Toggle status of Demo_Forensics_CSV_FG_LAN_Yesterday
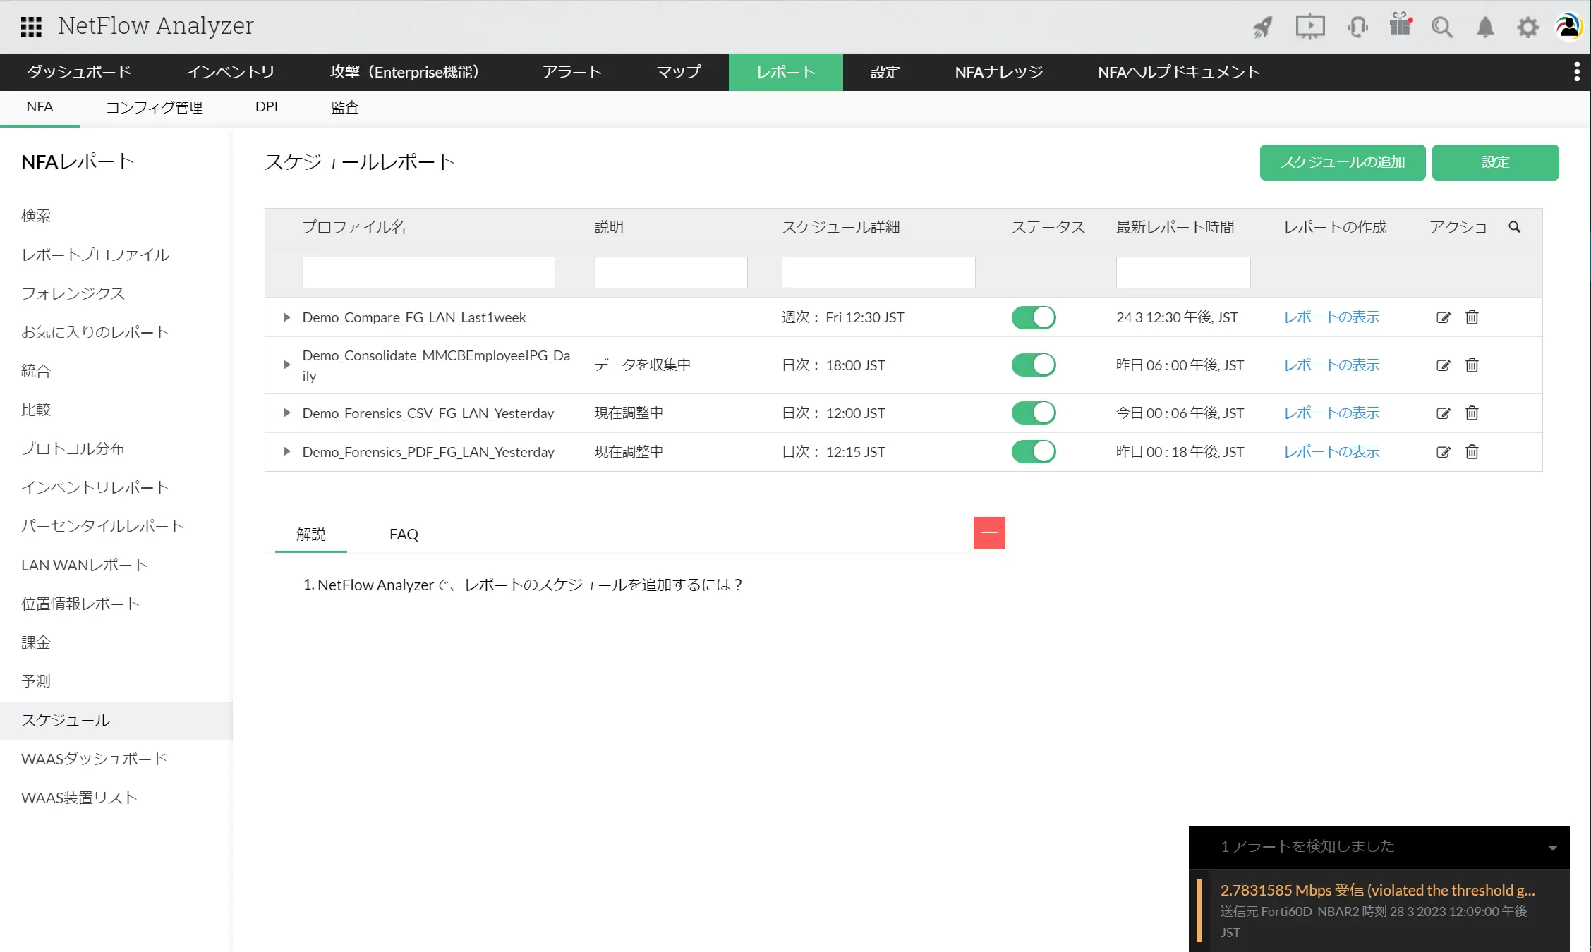1591x952 pixels. coord(1033,413)
